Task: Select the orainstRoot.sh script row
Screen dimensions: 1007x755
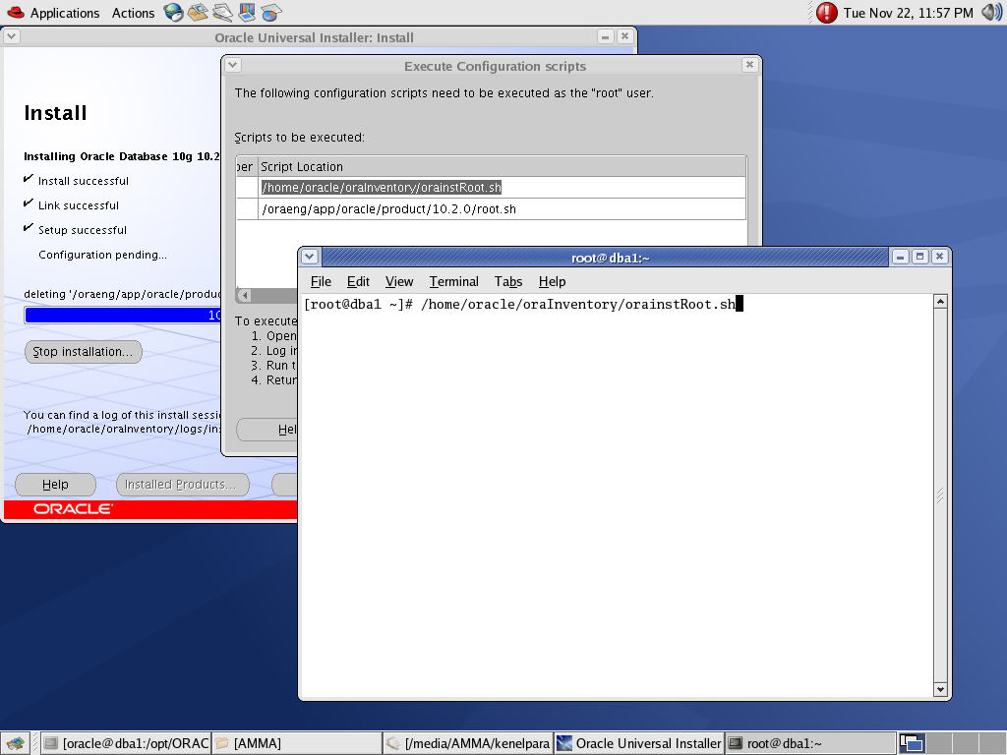Action: pyautogui.click(x=491, y=188)
